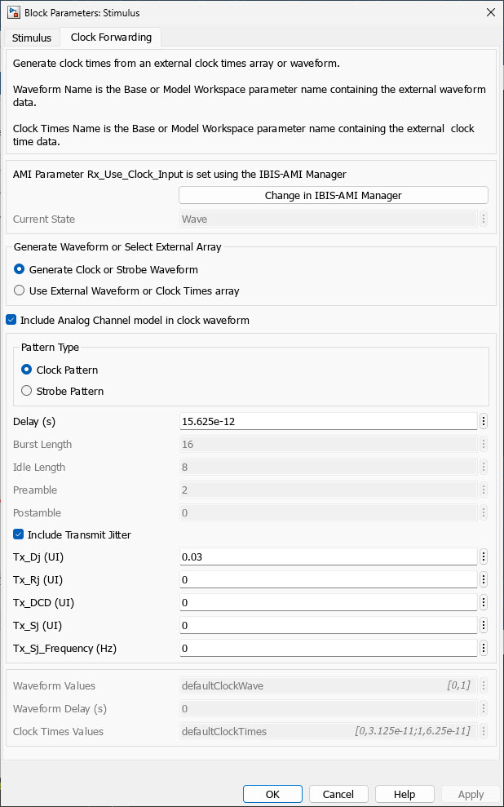Select the Clock Forwarding tab
504x807 pixels.
tap(110, 38)
